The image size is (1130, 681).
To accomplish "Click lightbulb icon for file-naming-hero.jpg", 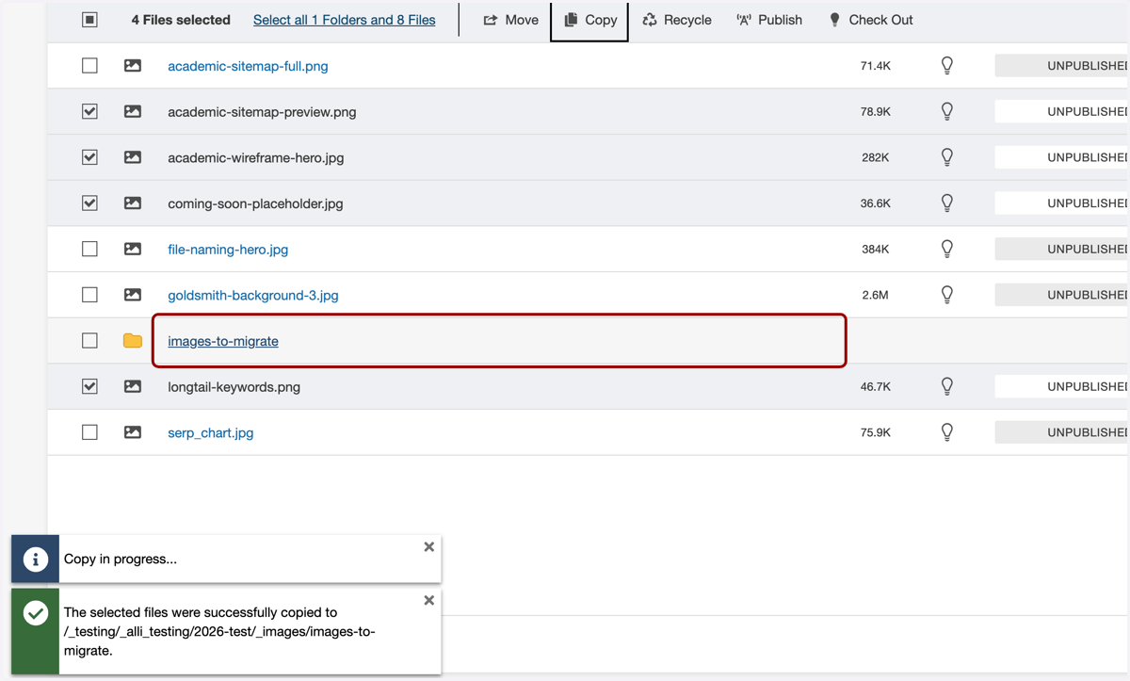I will [947, 249].
